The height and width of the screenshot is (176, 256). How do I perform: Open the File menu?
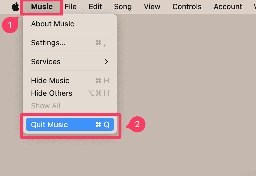pos(71,7)
